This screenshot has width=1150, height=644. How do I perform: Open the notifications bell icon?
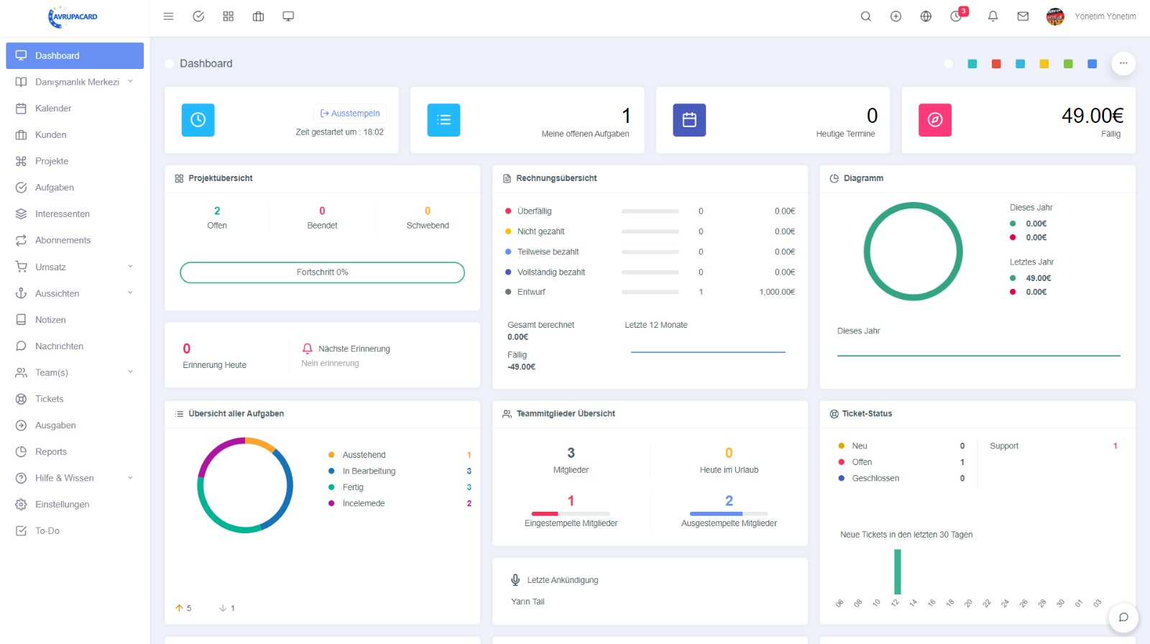coord(993,17)
